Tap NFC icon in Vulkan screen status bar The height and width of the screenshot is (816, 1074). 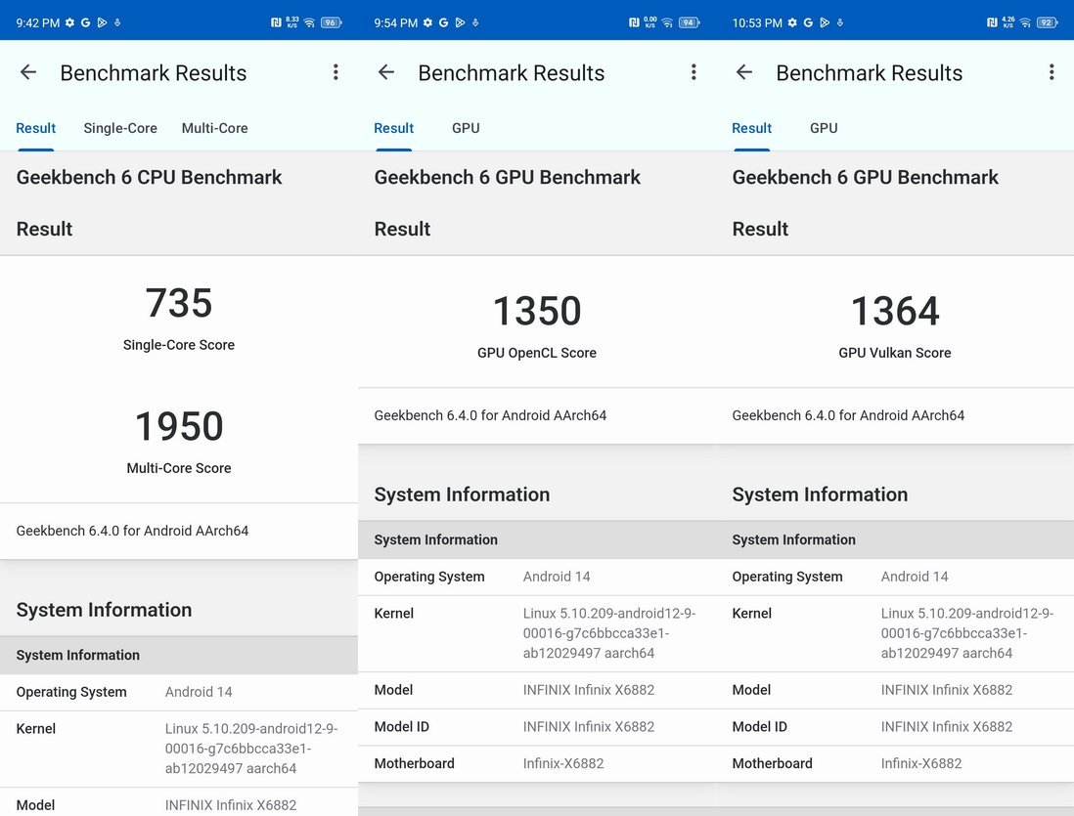(992, 22)
